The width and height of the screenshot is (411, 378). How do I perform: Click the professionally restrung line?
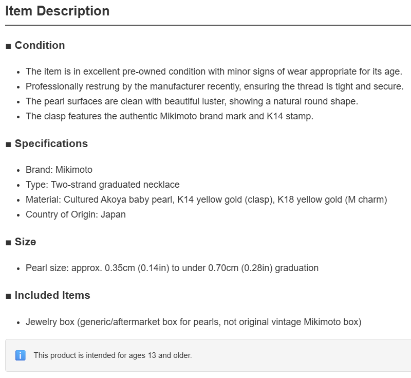click(215, 86)
